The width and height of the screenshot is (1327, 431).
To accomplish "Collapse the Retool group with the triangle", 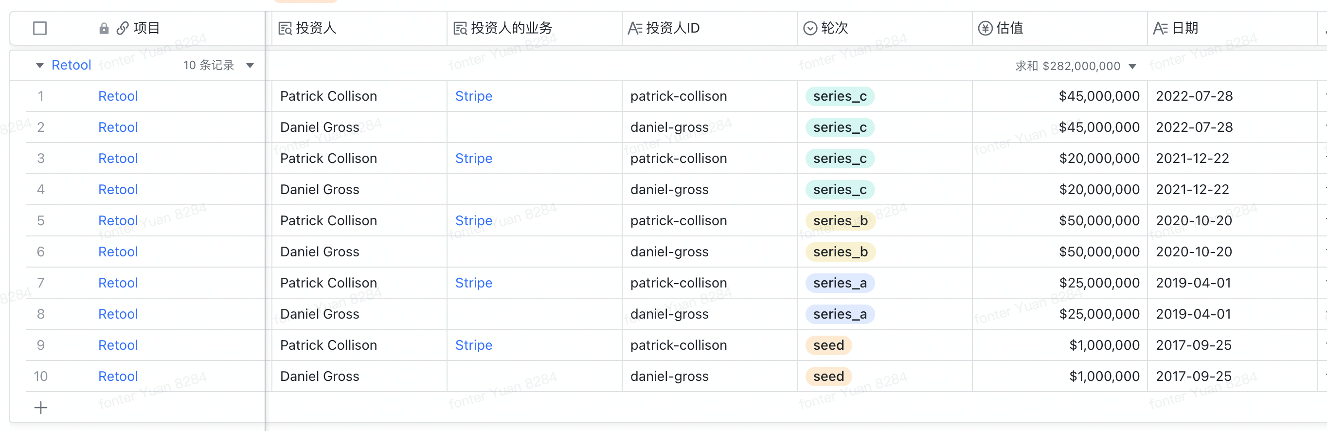I will point(40,65).
